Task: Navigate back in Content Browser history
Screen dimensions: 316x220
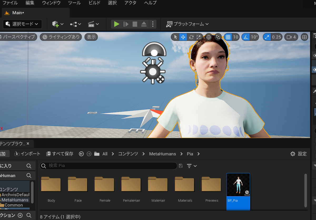Action: click(x=81, y=154)
